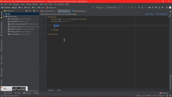Click the Ezvid Draw button

[x=23, y=89]
